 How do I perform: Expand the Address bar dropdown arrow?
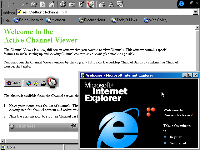196,12
